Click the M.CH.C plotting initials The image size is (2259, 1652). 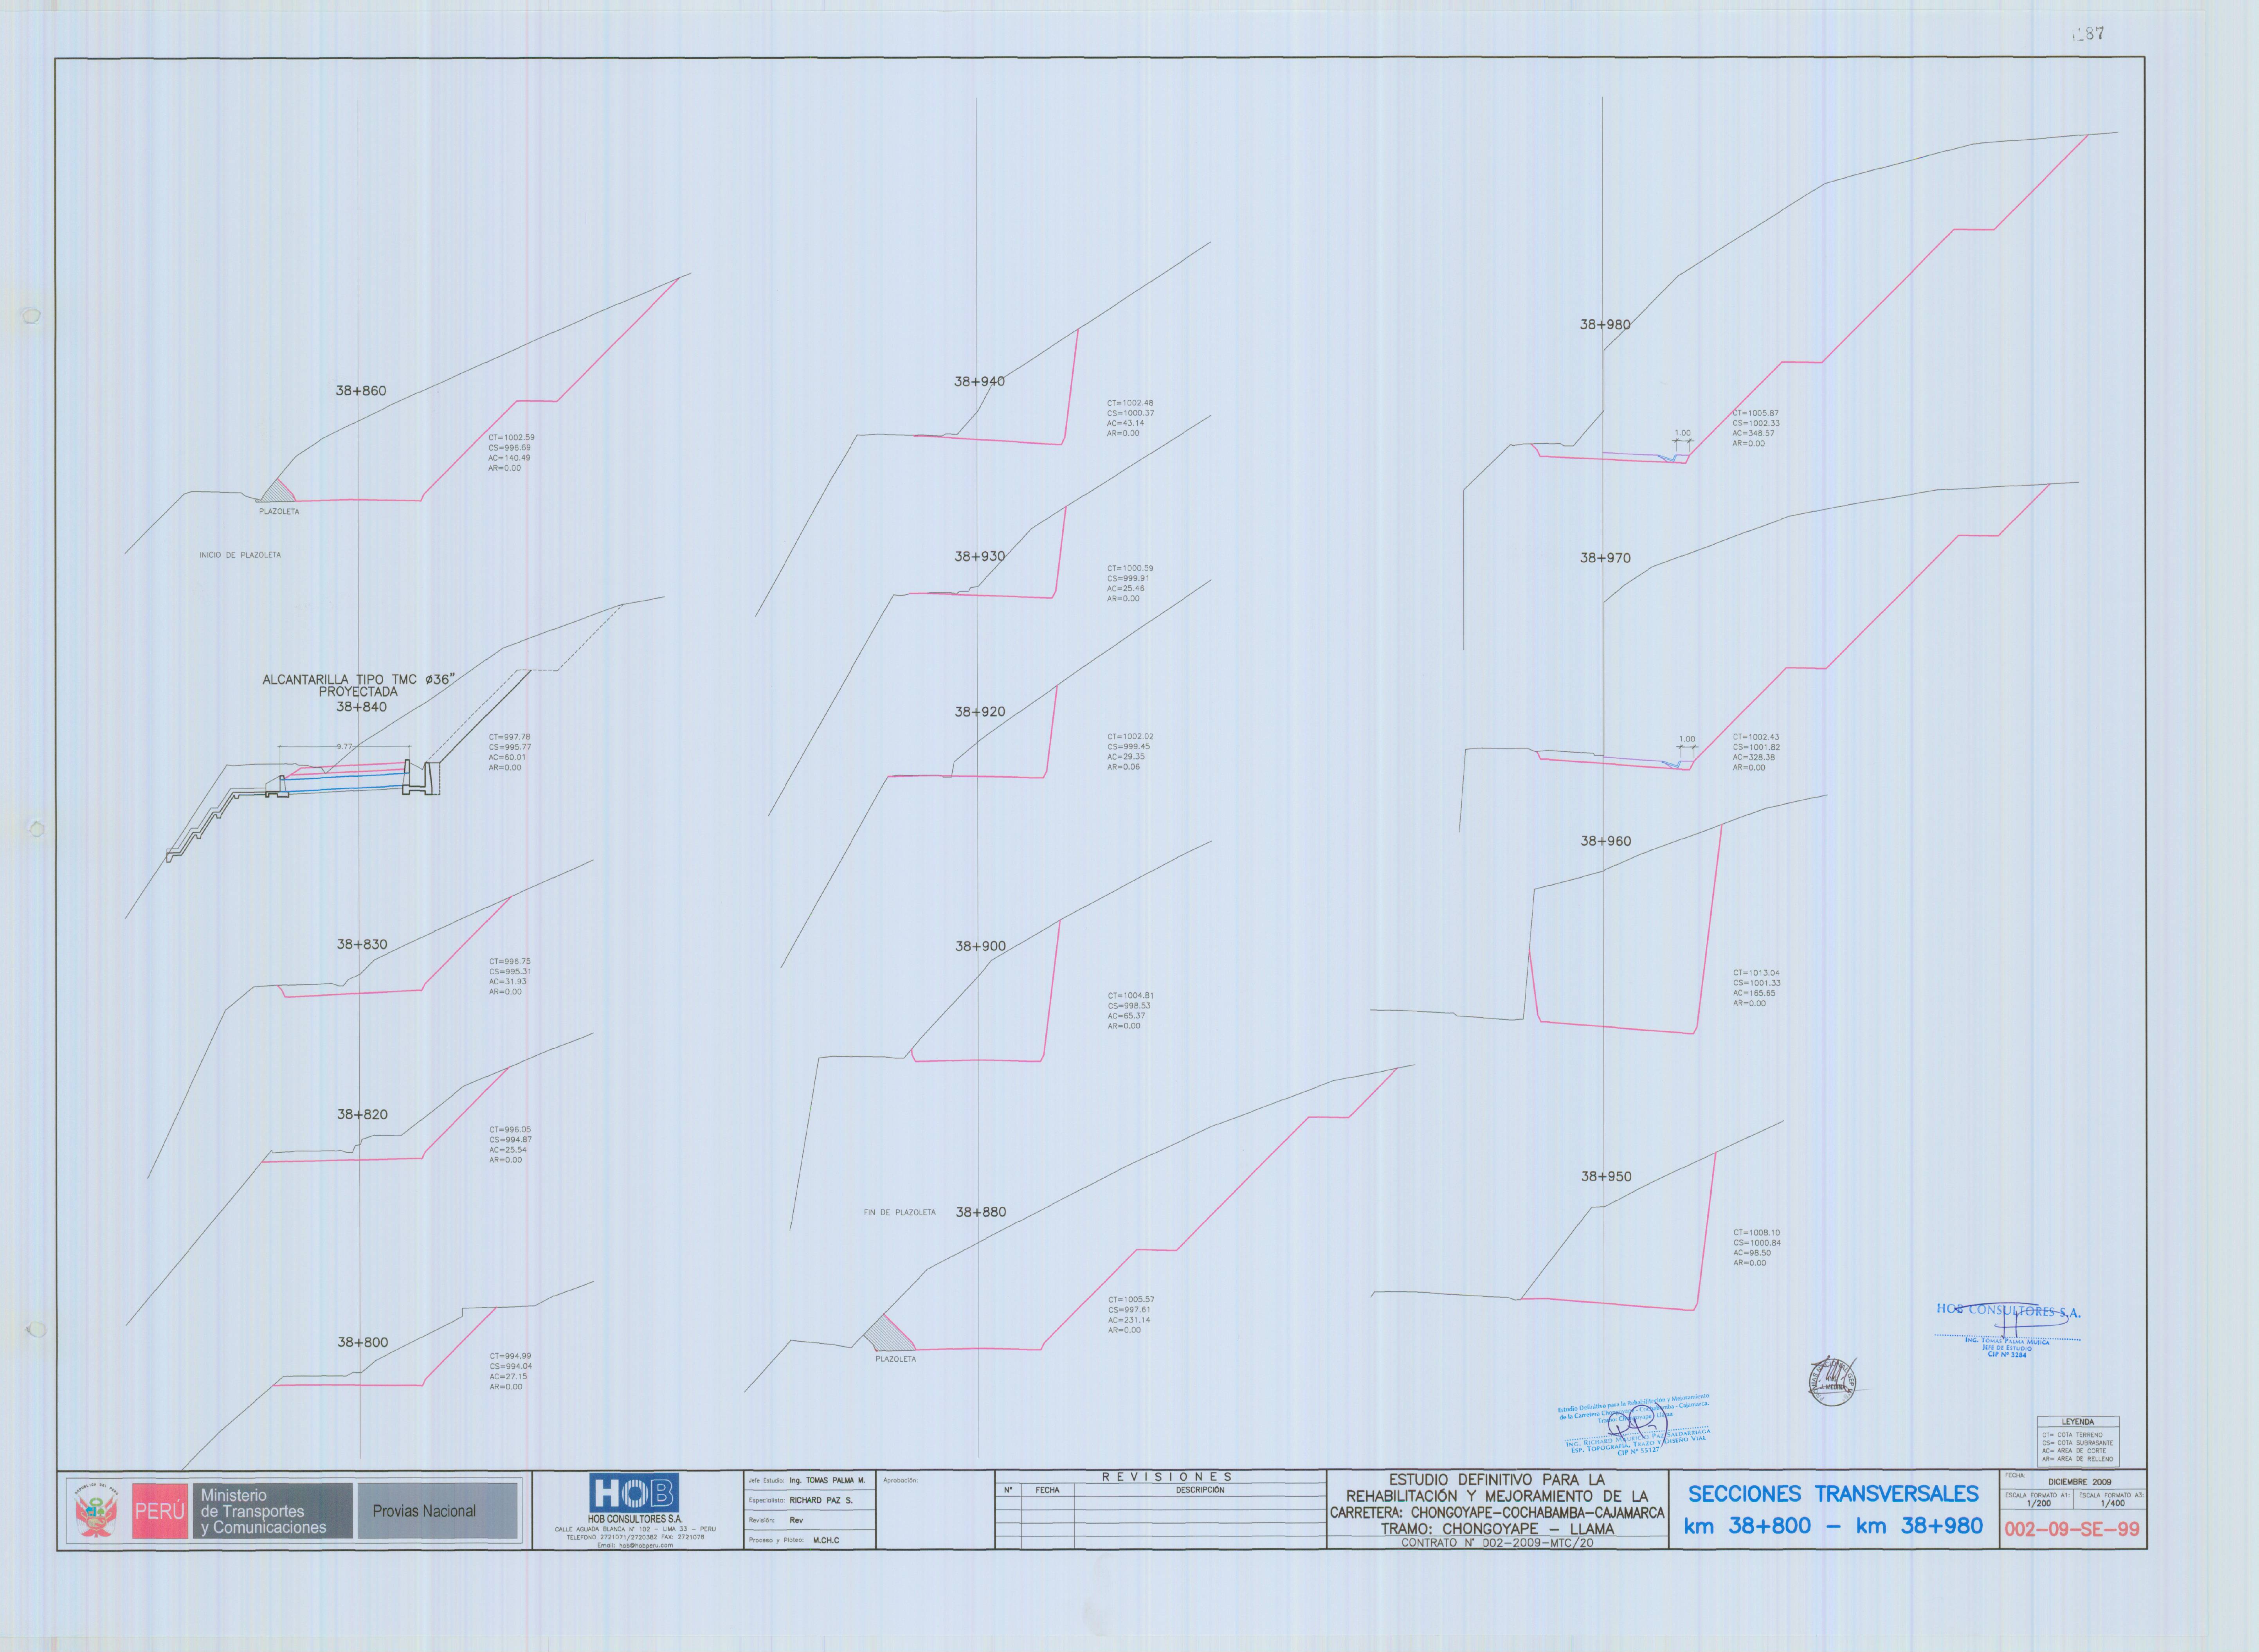tap(826, 1540)
